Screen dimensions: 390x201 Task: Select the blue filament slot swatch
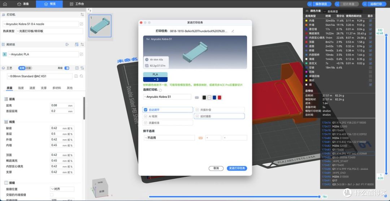point(214,97)
